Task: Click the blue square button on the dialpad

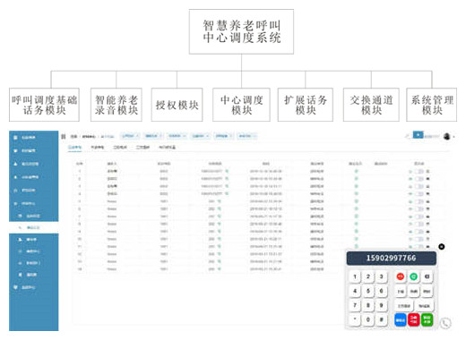Action: point(401,320)
